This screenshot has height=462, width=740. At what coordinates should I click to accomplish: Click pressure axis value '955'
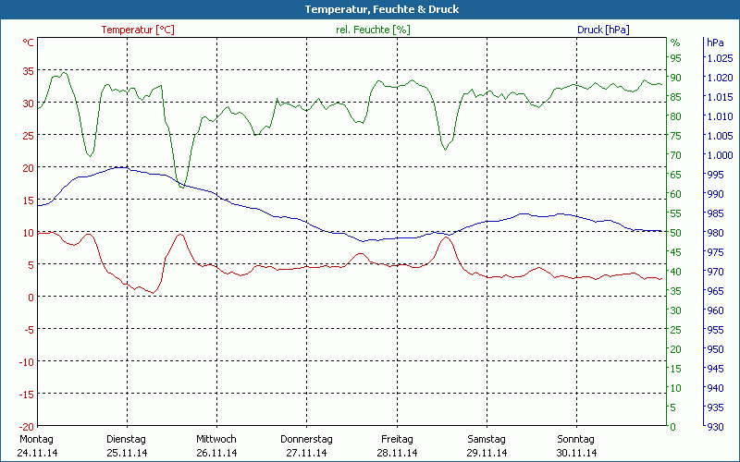click(715, 330)
